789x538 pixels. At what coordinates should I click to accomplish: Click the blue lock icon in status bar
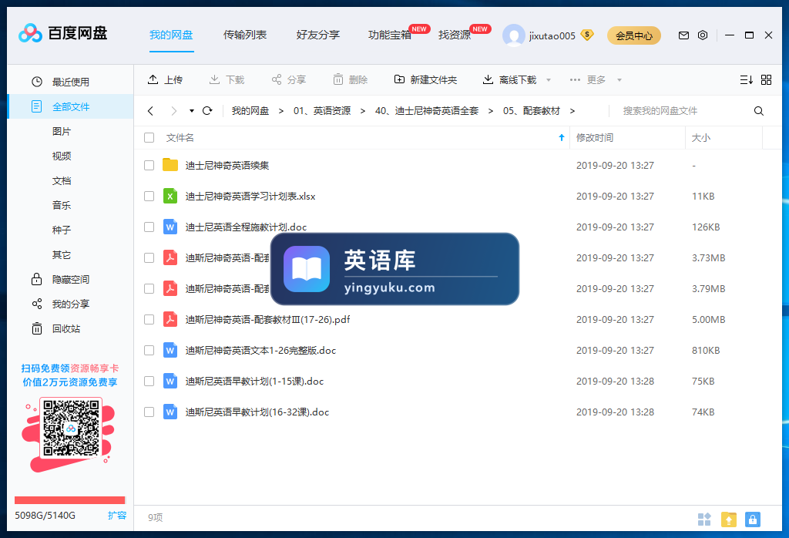pyautogui.click(x=752, y=520)
